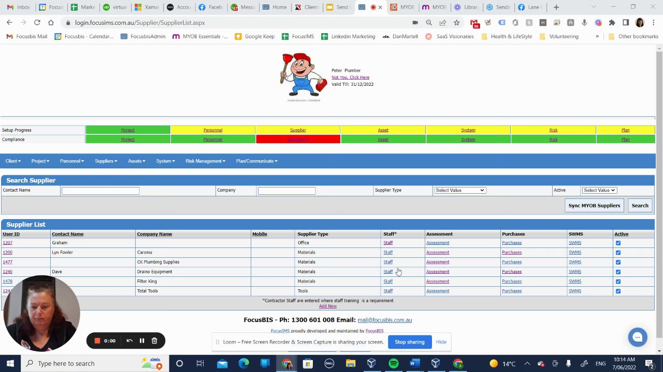Click the Peter Plumber logo image

coord(303,76)
